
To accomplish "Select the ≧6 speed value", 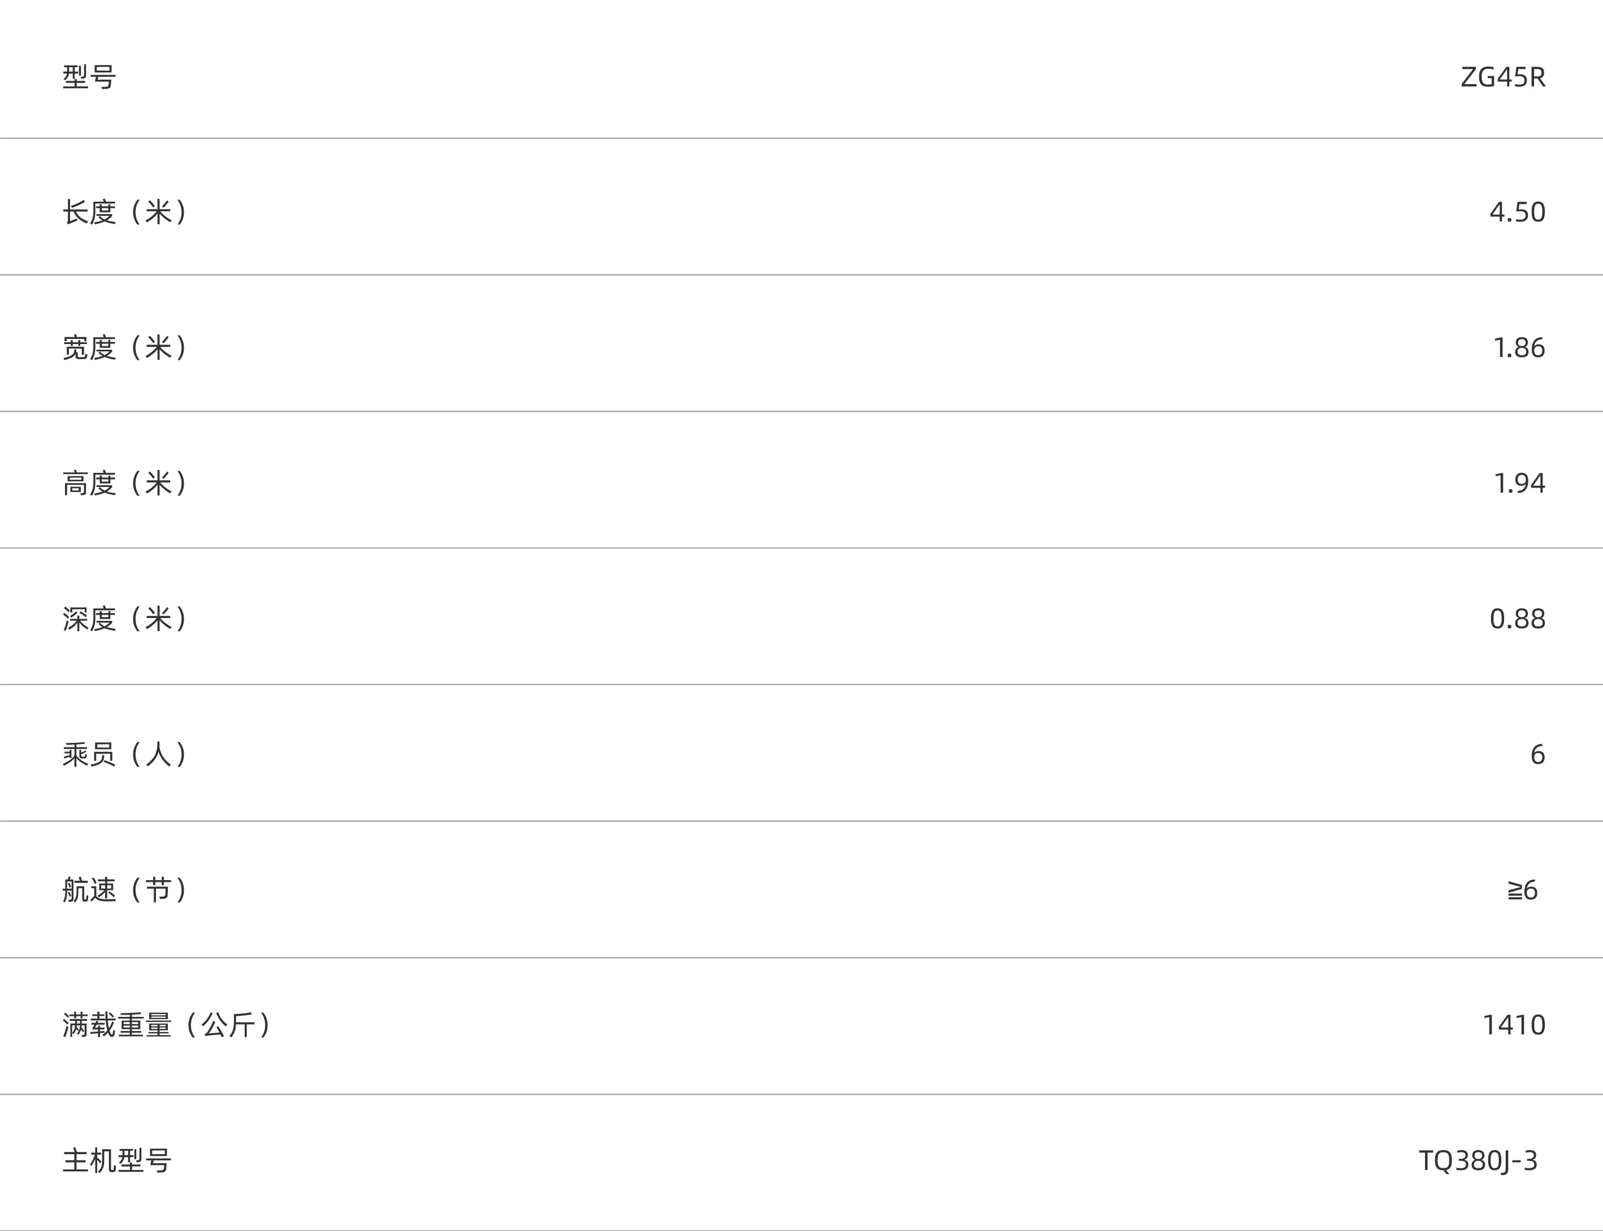I will click(x=1522, y=891).
